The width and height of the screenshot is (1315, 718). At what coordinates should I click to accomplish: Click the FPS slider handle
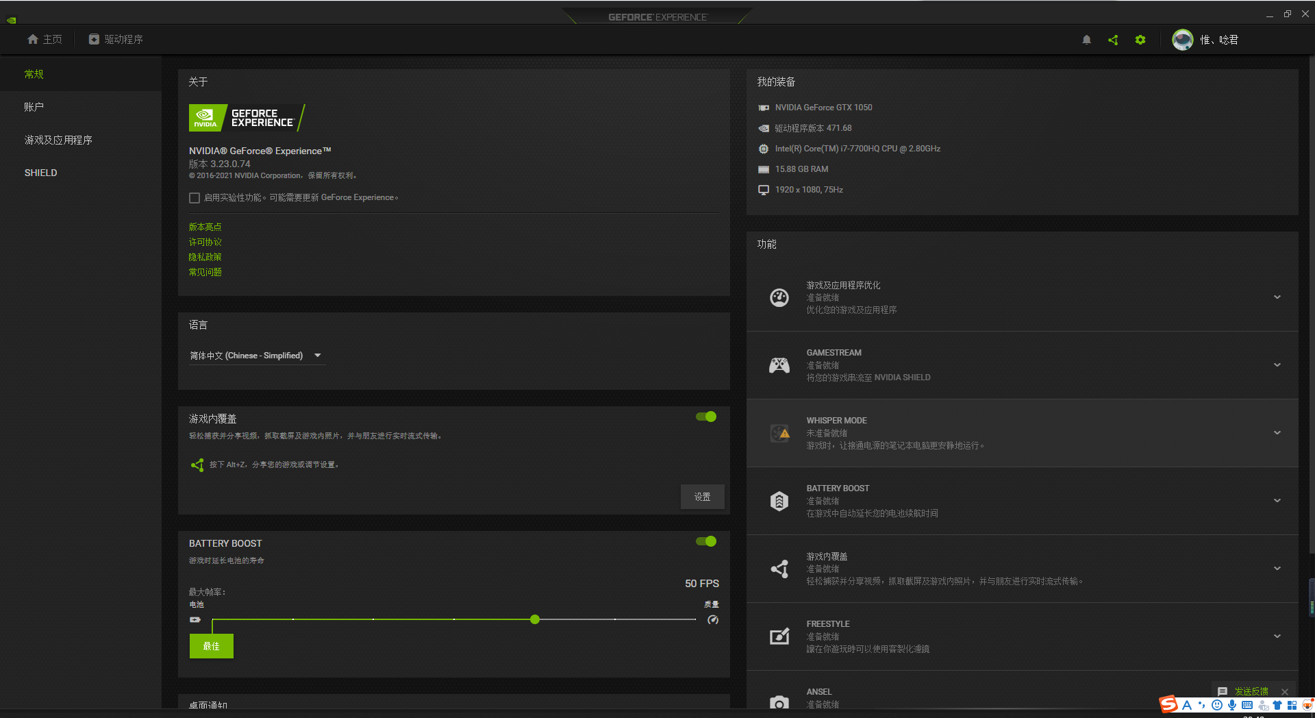coord(535,619)
